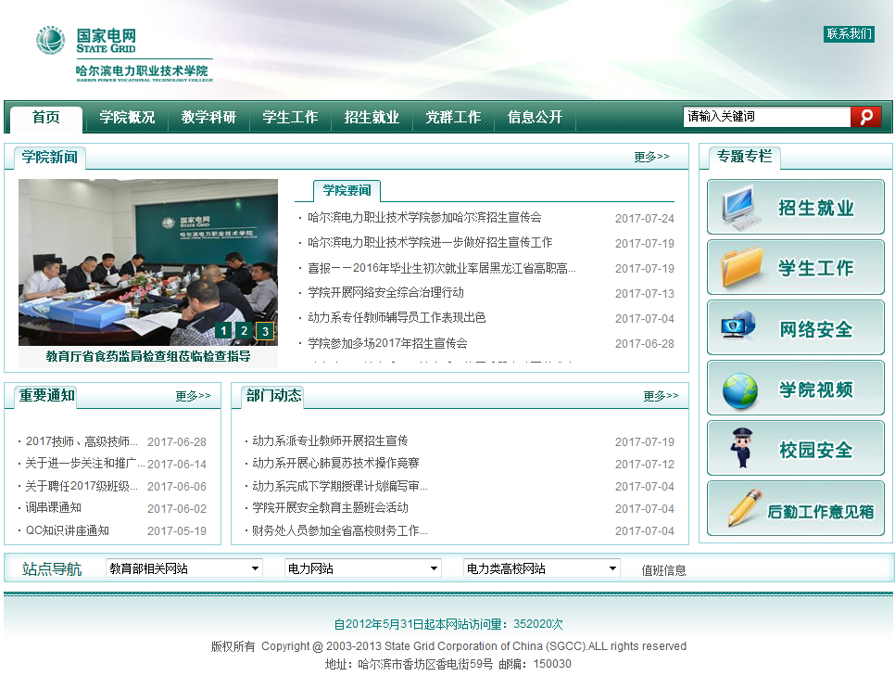895x689 pixels.
Task: Open 学生工作 folder icon banner
Action: click(795, 268)
